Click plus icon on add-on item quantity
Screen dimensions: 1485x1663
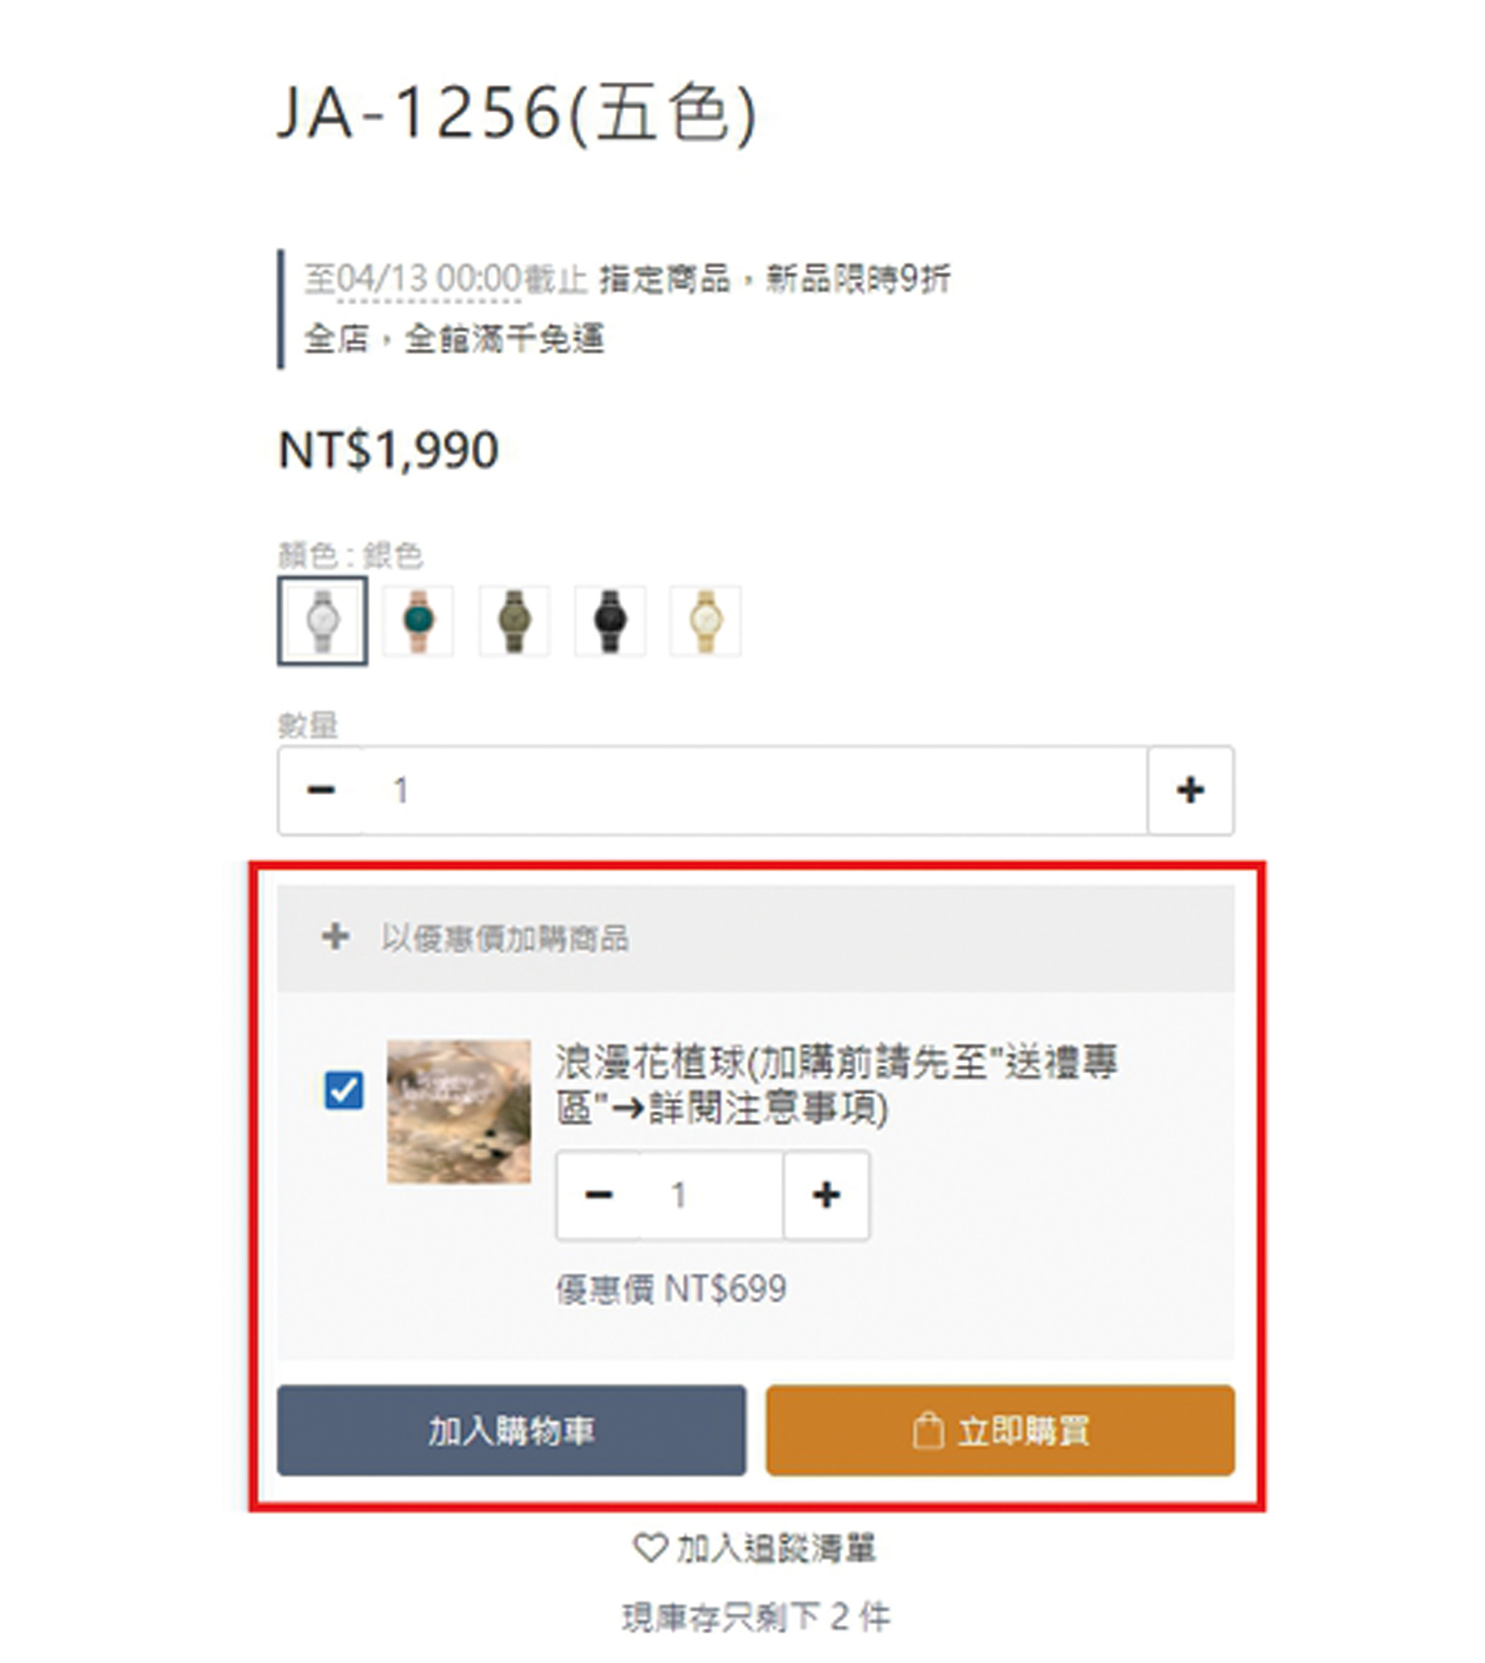coord(827,1195)
